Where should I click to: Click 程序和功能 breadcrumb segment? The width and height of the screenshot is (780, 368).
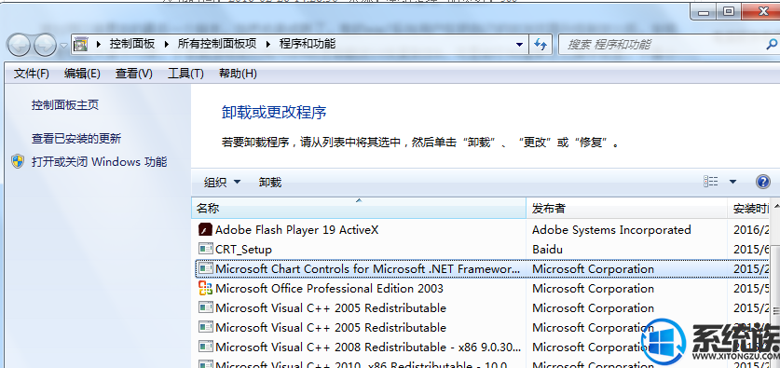click(x=308, y=44)
